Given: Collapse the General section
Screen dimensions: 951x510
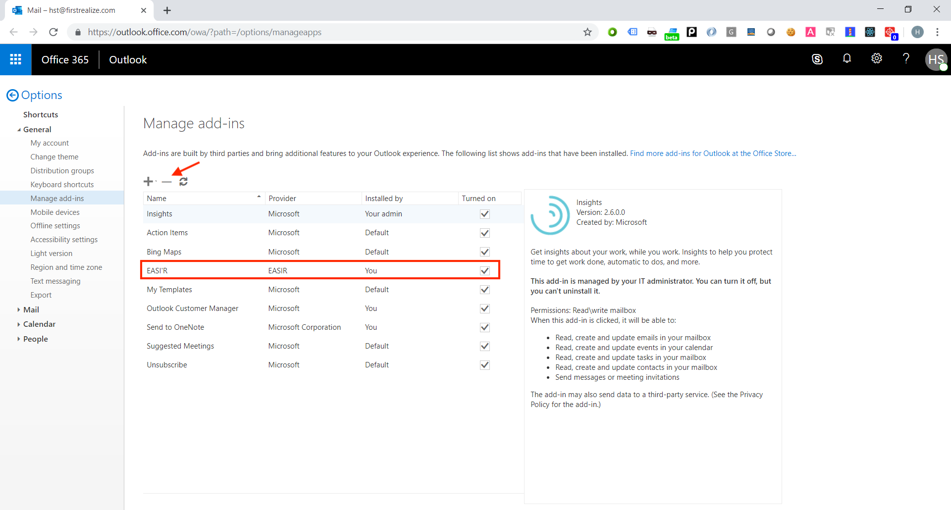Looking at the screenshot, I should 19,130.
